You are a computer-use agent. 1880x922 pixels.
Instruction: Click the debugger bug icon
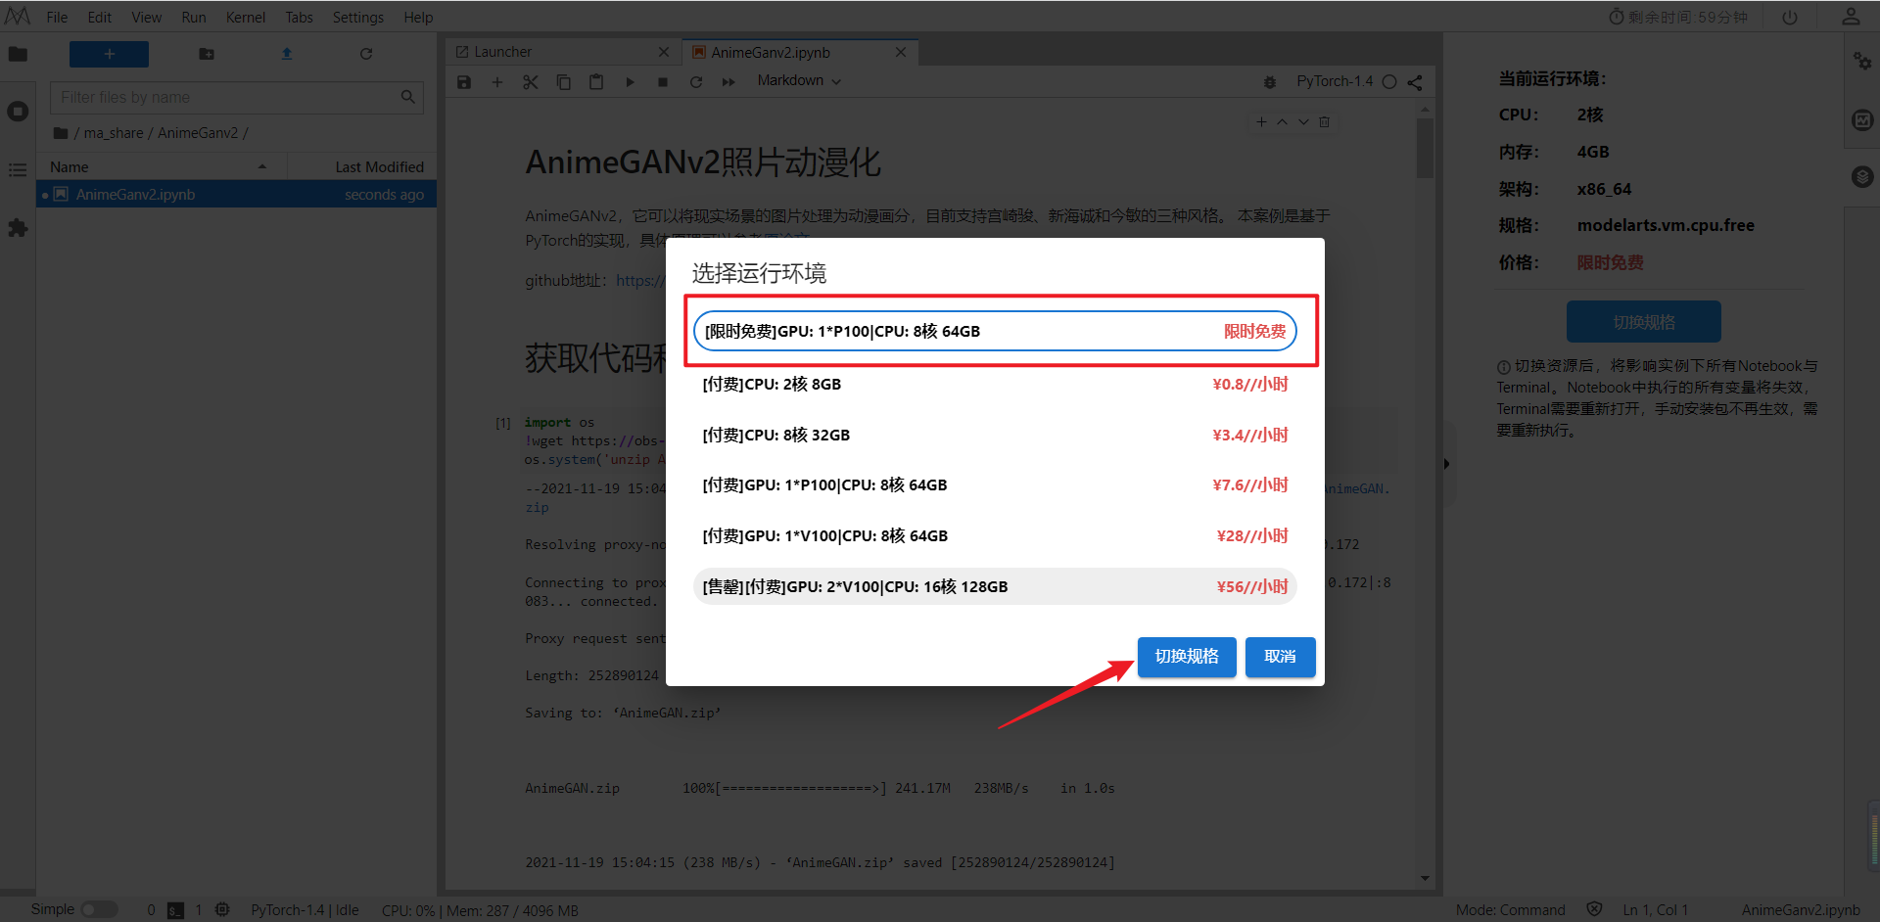coord(1270,82)
